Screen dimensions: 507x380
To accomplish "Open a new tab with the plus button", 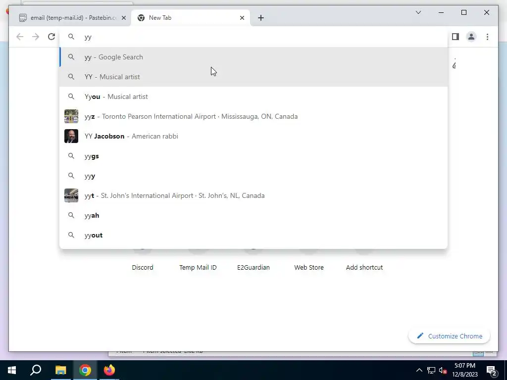I will 261,18.
